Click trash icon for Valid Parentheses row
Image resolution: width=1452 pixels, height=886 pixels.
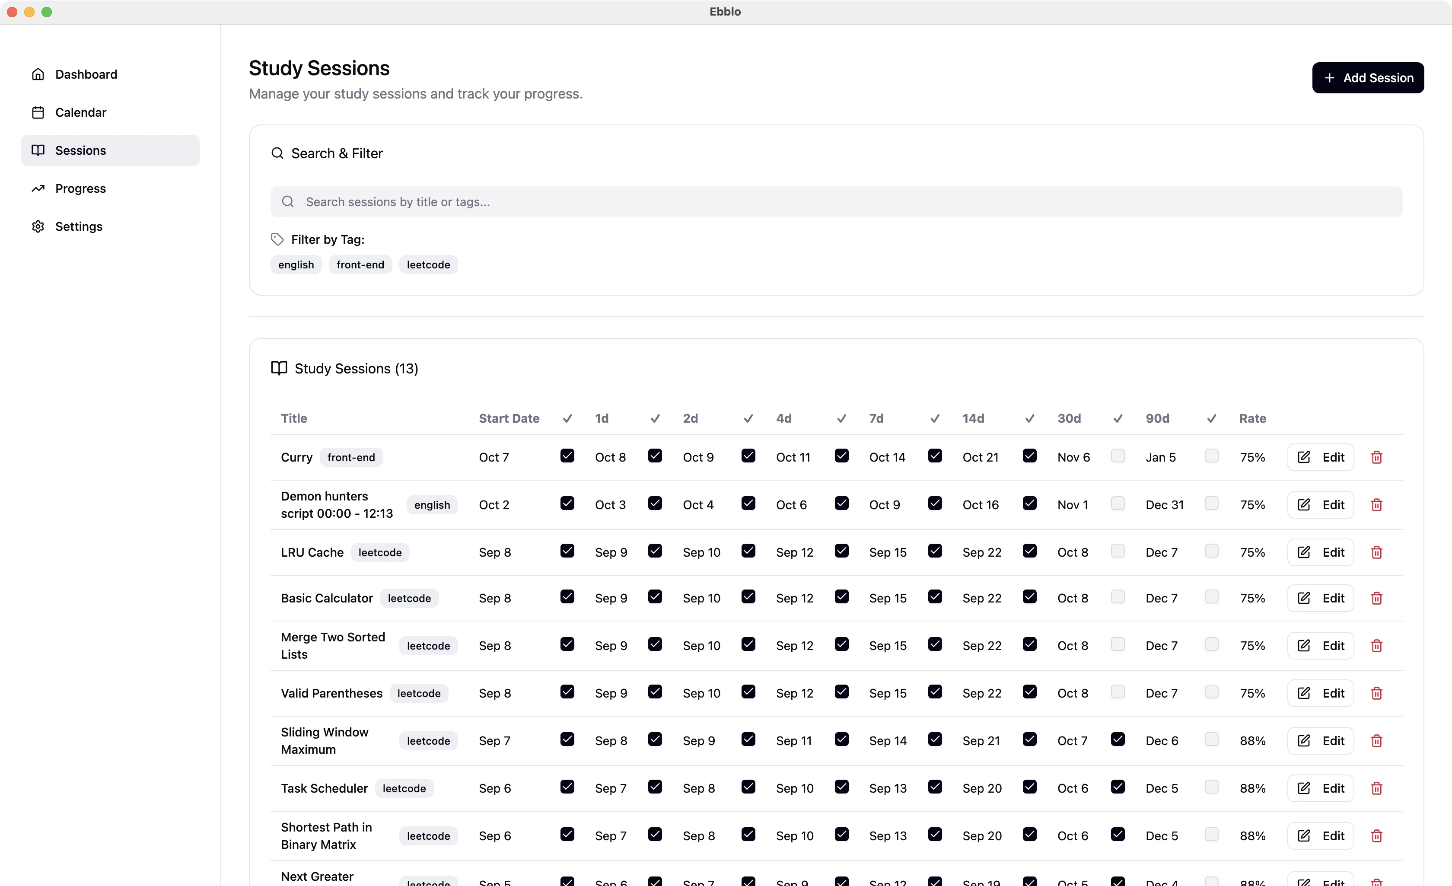(1376, 693)
